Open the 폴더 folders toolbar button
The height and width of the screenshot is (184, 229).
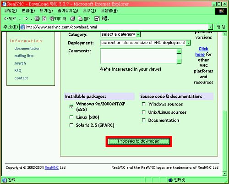coord(84,19)
